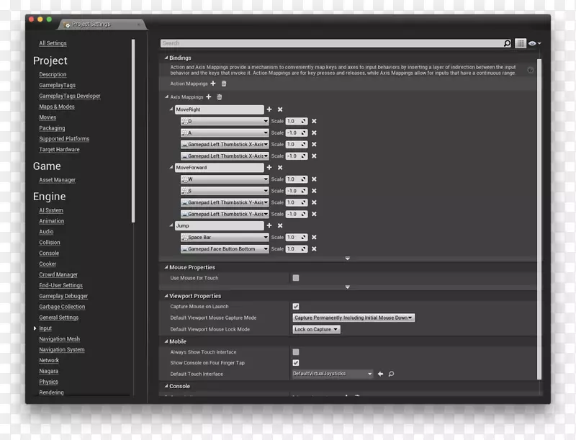Add a key to MoveForward mapping
Viewport: 576px width, 440px height.
pos(269,167)
